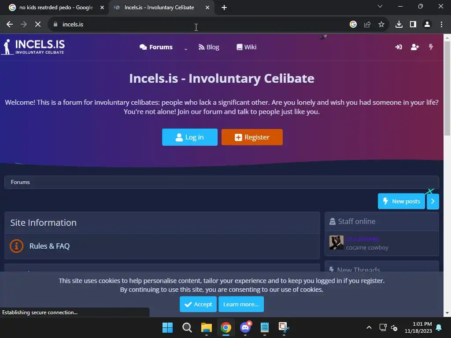This screenshot has width=451, height=338.
Task: Click the orange Register button
Action: (252, 137)
